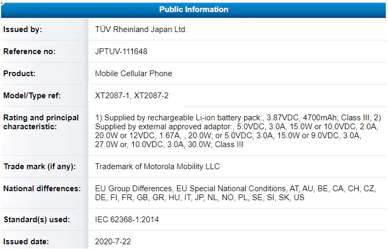Click the Public Information header bar
This screenshot has height=249, width=388.
pyautogui.click(x=194, y=9)
